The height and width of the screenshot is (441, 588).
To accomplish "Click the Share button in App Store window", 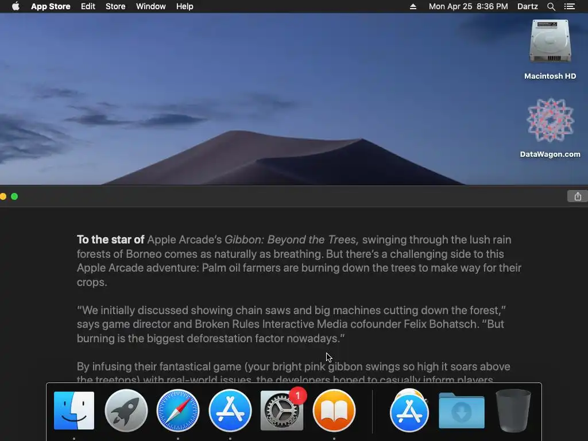I will click(578, 196).
